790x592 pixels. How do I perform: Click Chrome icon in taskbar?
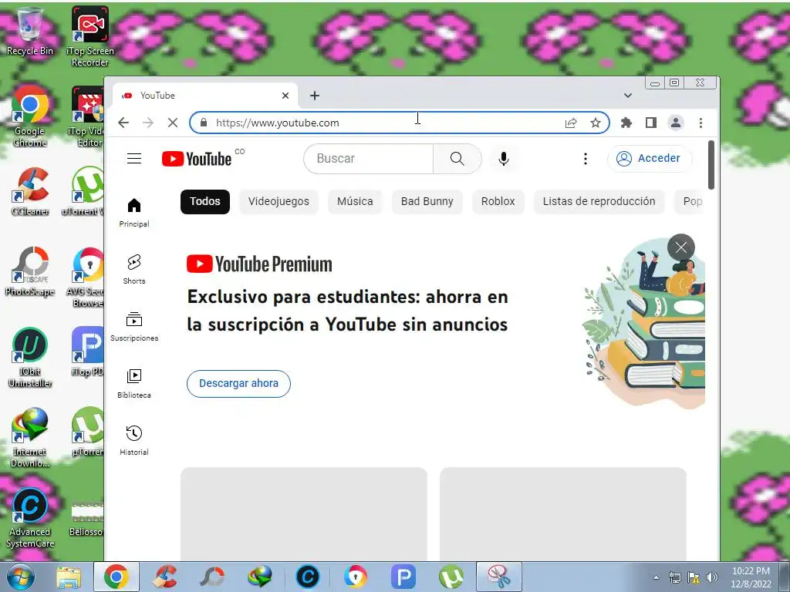[x=116, y=577]
